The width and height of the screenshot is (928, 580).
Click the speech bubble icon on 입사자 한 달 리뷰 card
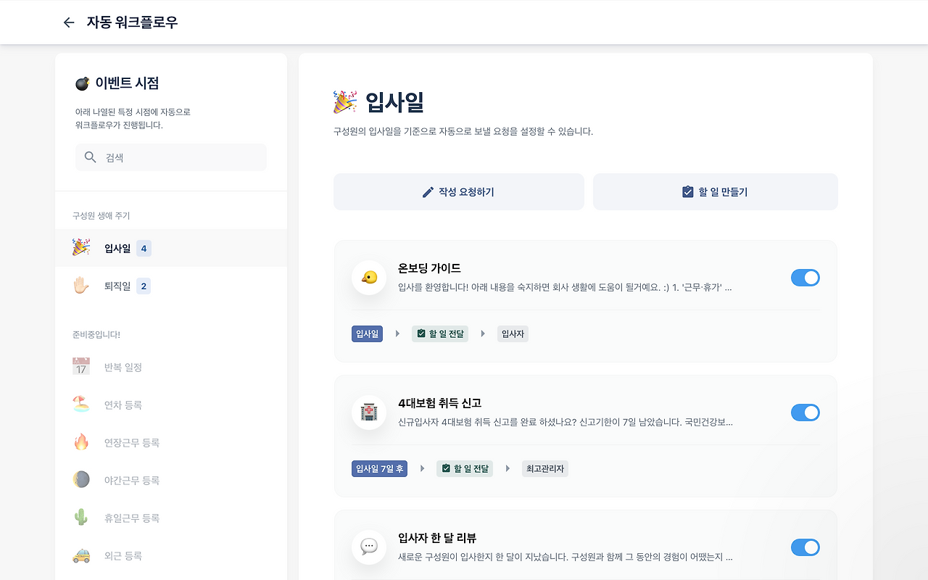[x=369, y=547]
